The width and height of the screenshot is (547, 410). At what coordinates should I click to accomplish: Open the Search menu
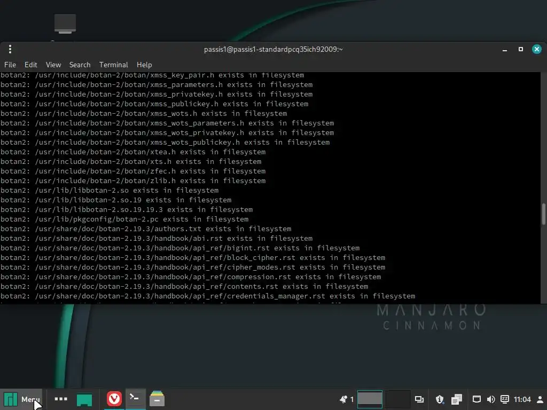pyautogui.click(x=80, y=65)
